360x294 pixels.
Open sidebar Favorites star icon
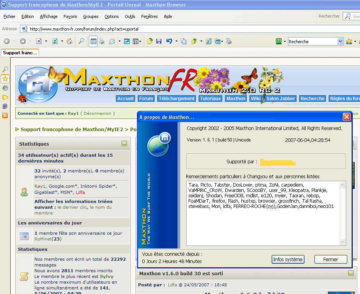pos(5,79)
